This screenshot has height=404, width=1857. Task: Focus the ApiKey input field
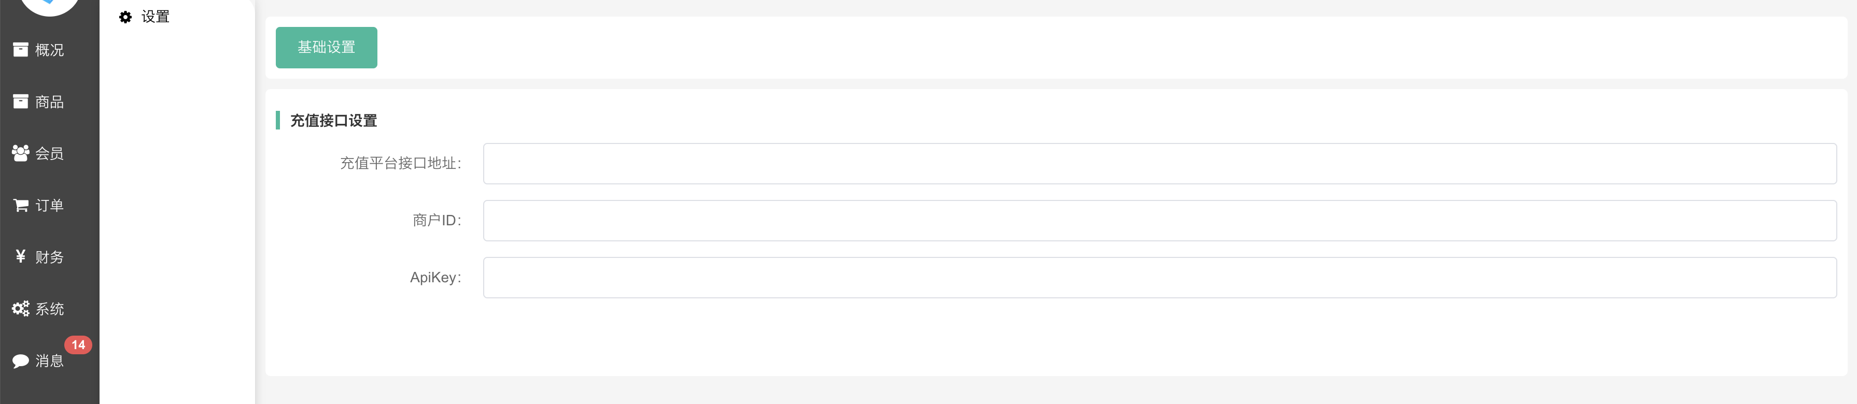(x=1159, y=277)
